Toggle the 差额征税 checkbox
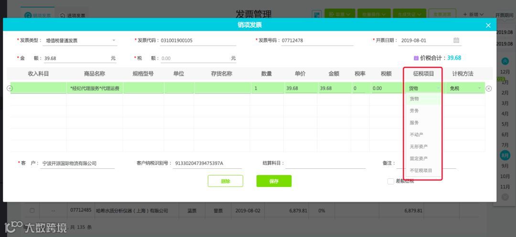This screenshot has width=516, height=237. pyautogui.click(x=391, y=181)
